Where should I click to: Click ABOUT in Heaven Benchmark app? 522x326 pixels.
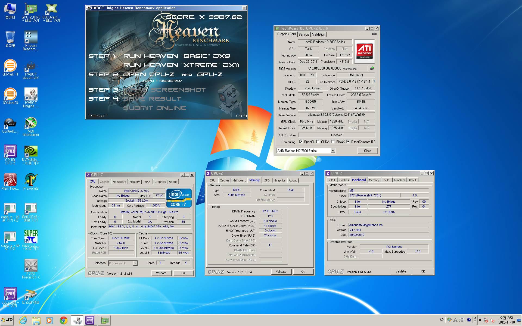pos(98,116)
